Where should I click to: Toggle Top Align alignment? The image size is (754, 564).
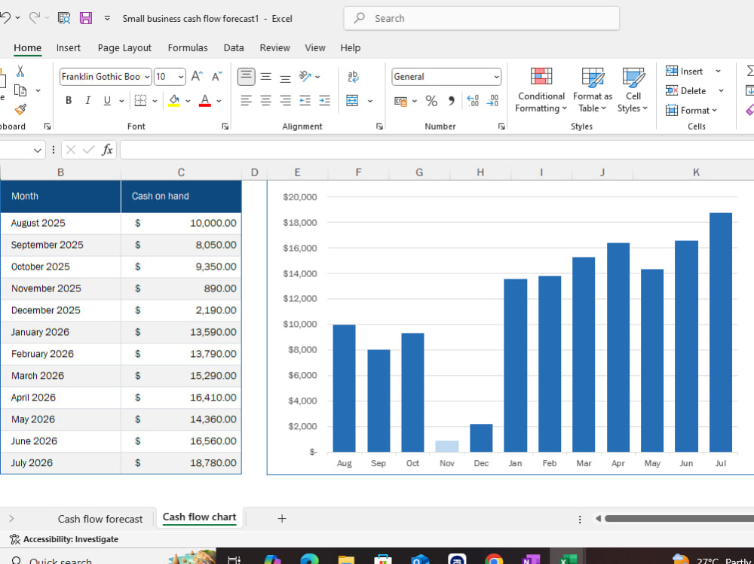[247, 76]
